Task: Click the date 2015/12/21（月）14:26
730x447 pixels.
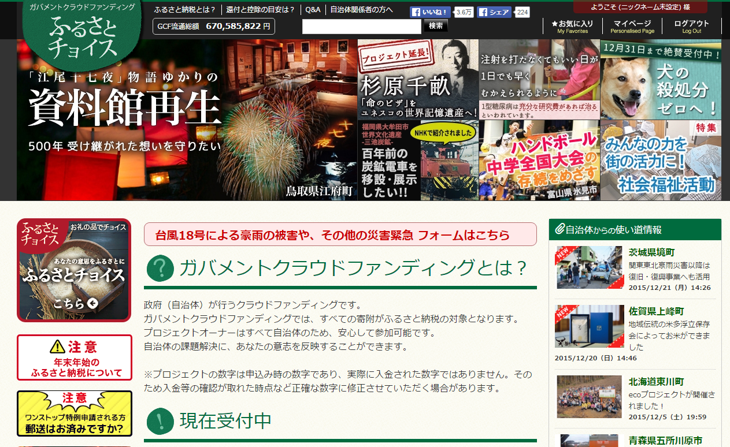Action: 669,287
